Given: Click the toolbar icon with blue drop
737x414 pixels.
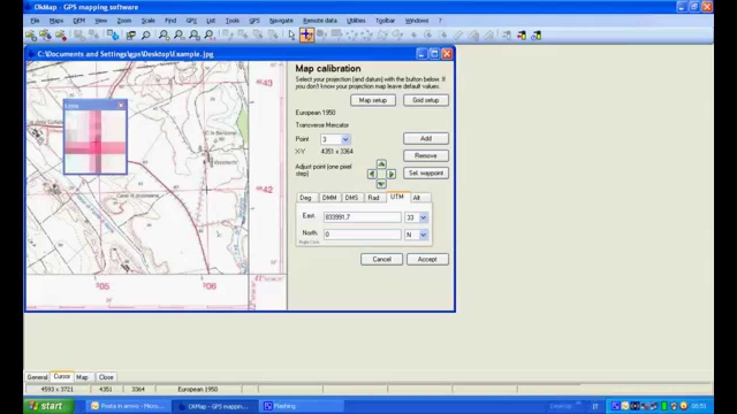Looking at the screenshot, I should tap(113, 36).
